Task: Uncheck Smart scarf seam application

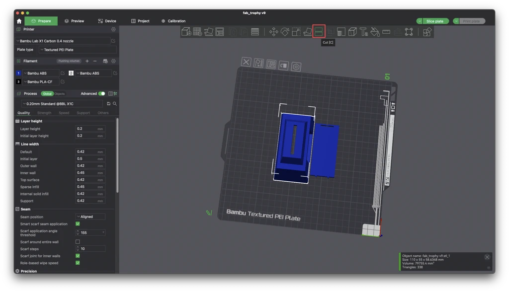Action: [x=78, y=224]
